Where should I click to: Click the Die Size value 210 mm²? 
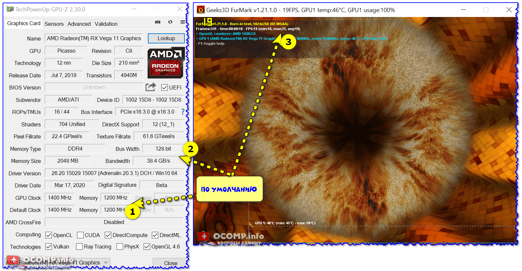[129, 63]
